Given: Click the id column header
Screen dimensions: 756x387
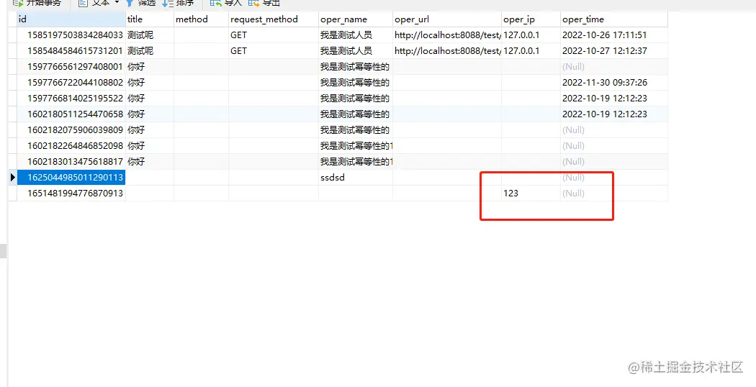Looking at the screenshot, I should coord(71,19).
